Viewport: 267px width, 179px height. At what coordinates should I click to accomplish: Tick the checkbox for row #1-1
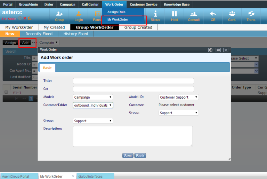[6, 92]
